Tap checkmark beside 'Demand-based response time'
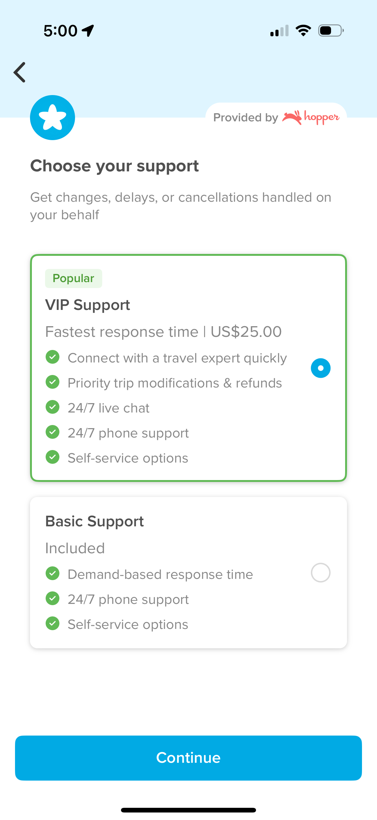 (x=53, y=573)
